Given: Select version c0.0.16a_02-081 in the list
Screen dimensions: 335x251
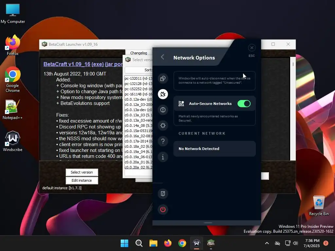Looking at the screenshot, I should click(138, 136).
